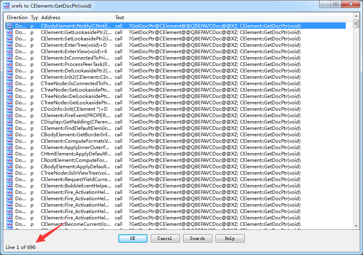Click the Help button

230,238
